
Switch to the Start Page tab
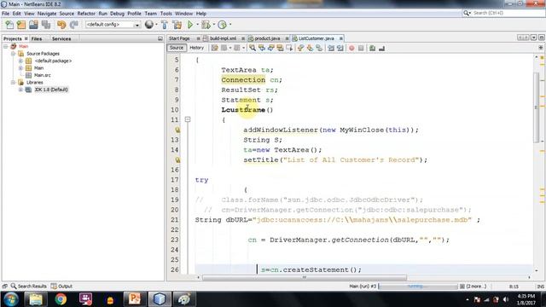pyautogui.click(x=179, y=38)
